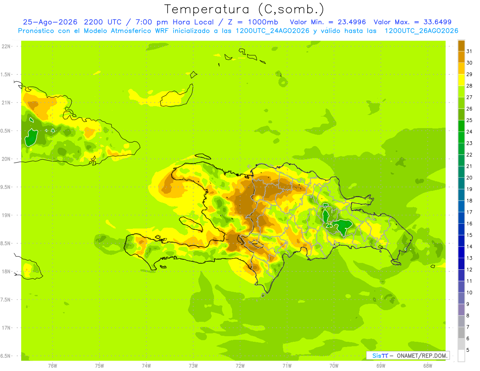Click 'Valor Max. = 33.6499' text
The width and height of the screenshot is (480, 371).
click(x=412, y=22)
